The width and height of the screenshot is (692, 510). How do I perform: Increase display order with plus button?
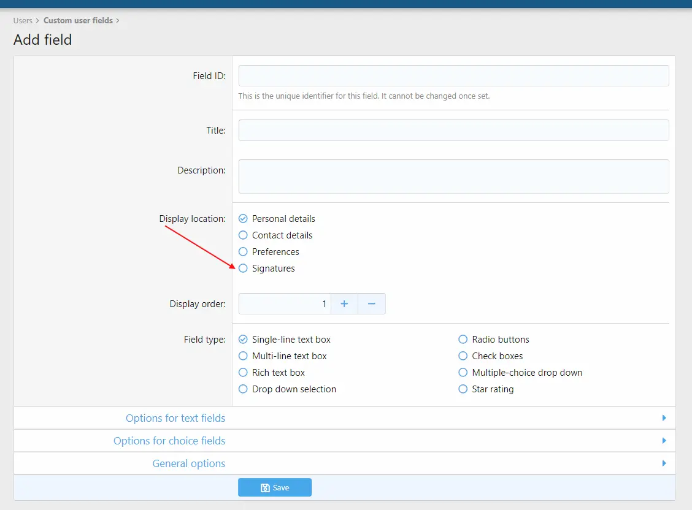(x=344, y=303)
